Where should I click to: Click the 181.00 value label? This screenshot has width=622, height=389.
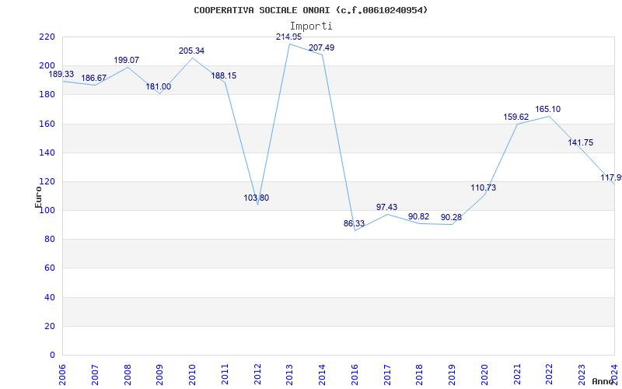[159, 87]
